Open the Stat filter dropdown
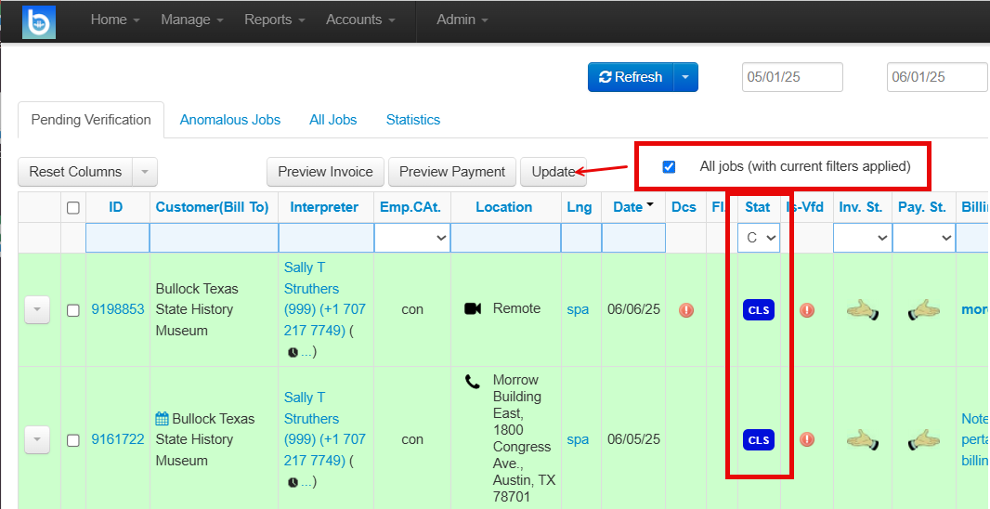This screenshot has height=509, width=990. click(x=759, y=238)
